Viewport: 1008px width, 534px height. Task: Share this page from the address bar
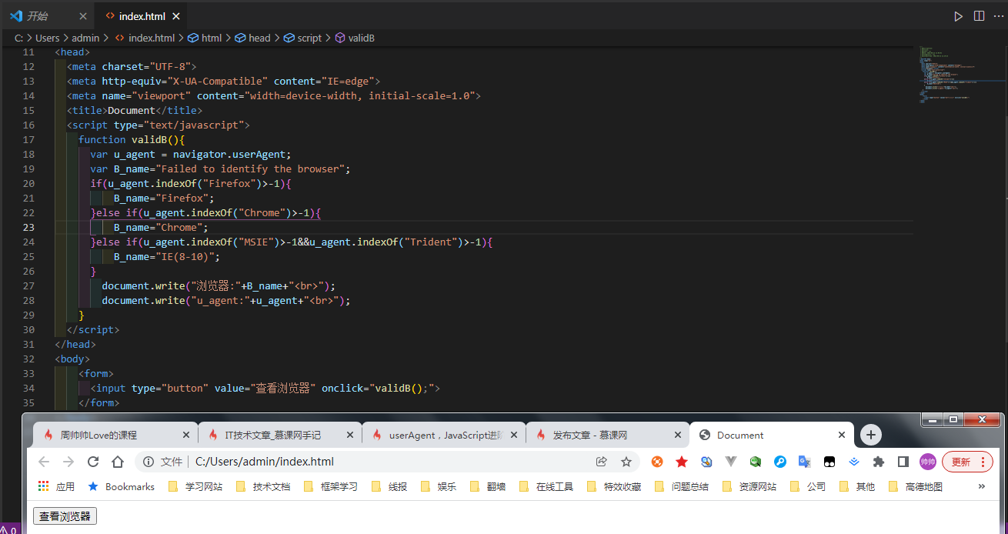coord(601,462)
